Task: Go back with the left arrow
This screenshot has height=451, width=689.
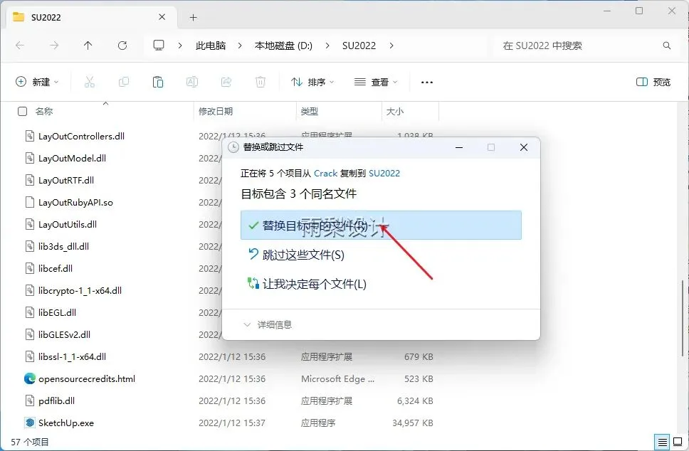Action: (20, 46)
